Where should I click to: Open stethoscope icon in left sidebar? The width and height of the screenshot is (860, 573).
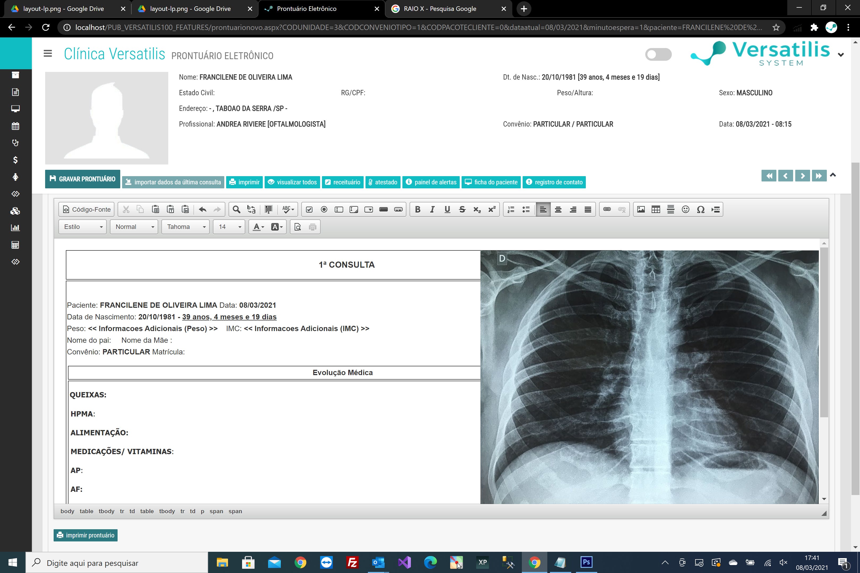[15, 143]
